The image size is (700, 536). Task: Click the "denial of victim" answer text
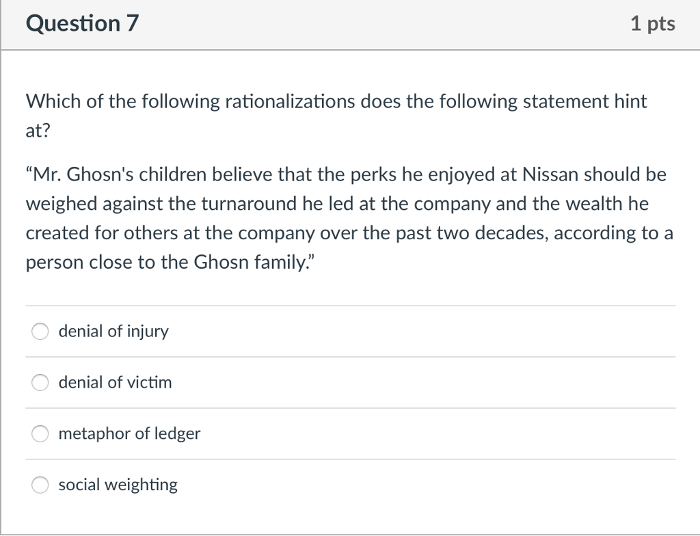click(x=115, y=383)
